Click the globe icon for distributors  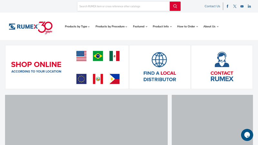(x=159, y=60)
